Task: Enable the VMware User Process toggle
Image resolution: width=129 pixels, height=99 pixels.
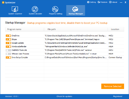Action: click(9, 54)
